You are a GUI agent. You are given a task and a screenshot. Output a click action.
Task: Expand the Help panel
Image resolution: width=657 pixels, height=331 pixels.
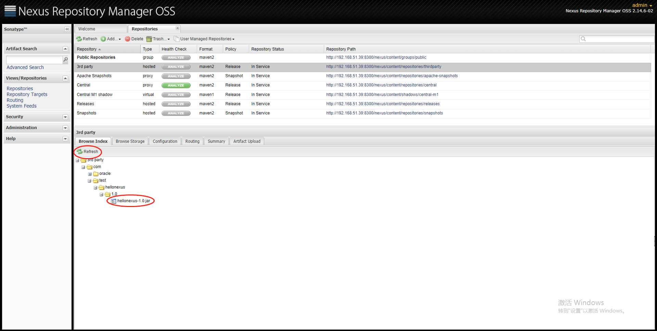(65, 139)
